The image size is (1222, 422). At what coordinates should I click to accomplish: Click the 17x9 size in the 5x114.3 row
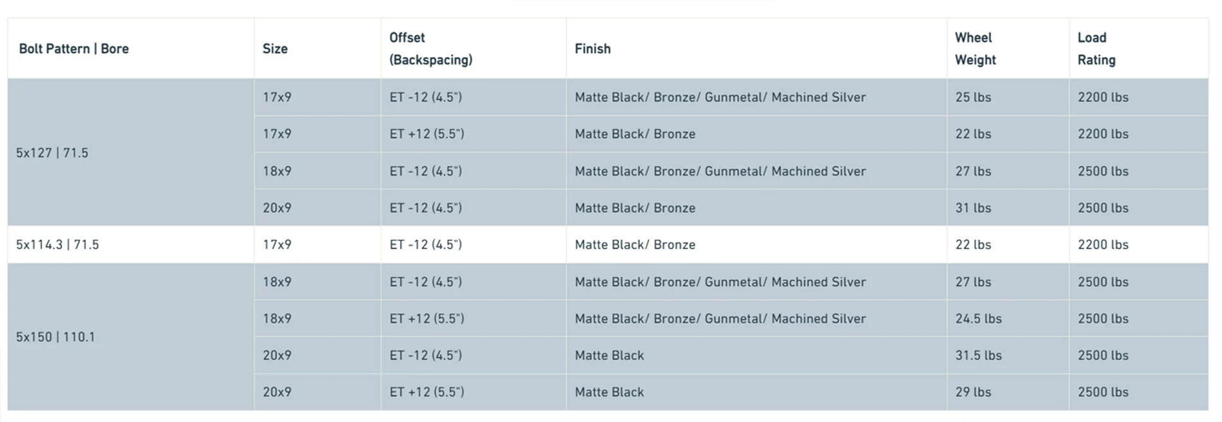click(276, 245)
